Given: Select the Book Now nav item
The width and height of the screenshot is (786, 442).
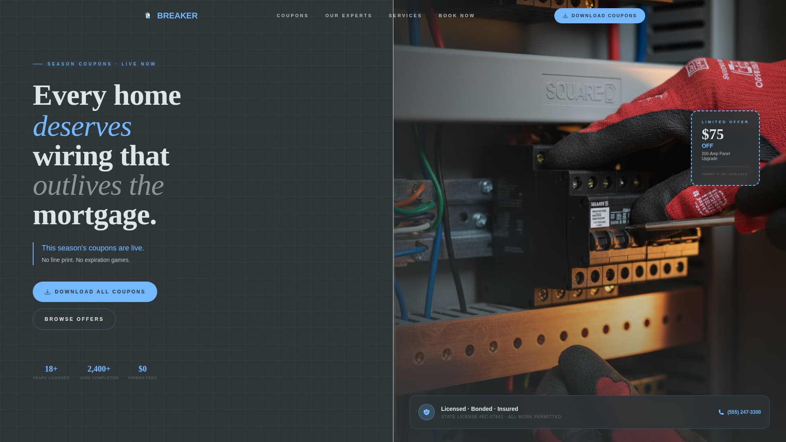Looking at the screenshot, I should pos(456,16).
